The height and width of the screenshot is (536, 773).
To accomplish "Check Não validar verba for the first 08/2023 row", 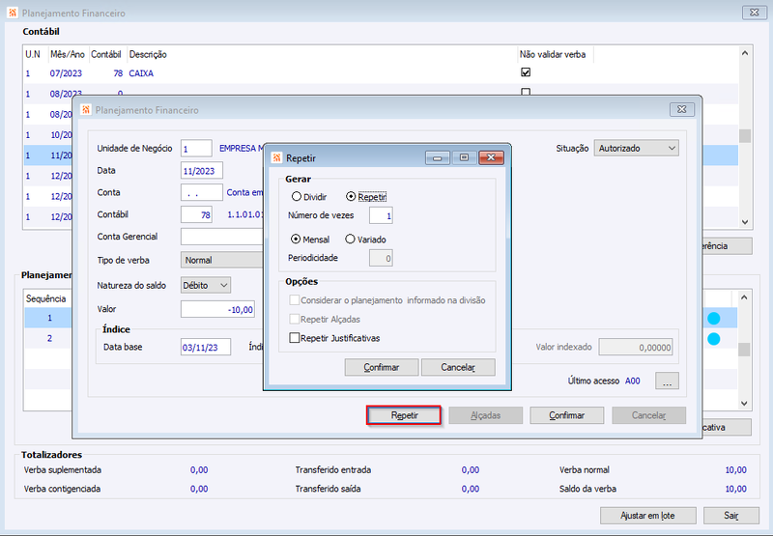I will (526, 92).
